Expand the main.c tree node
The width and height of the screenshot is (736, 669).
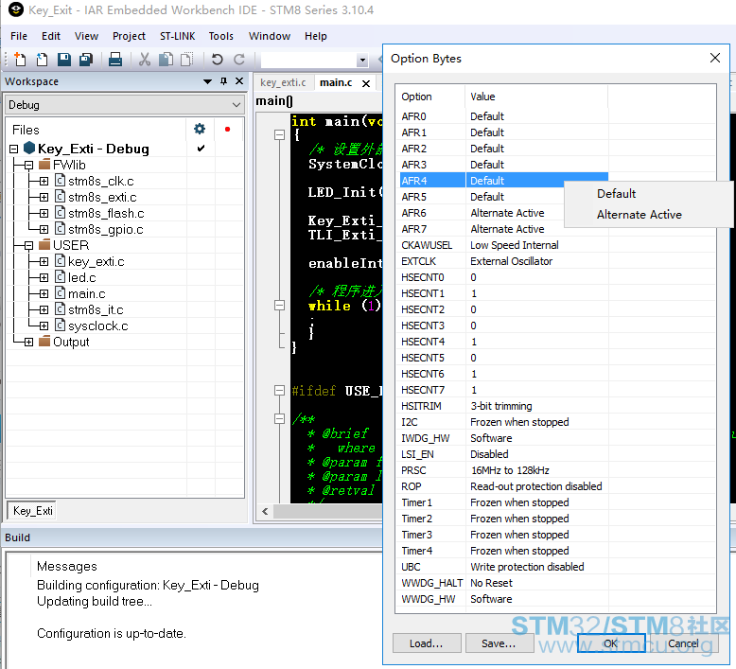[x=44, y=294]
